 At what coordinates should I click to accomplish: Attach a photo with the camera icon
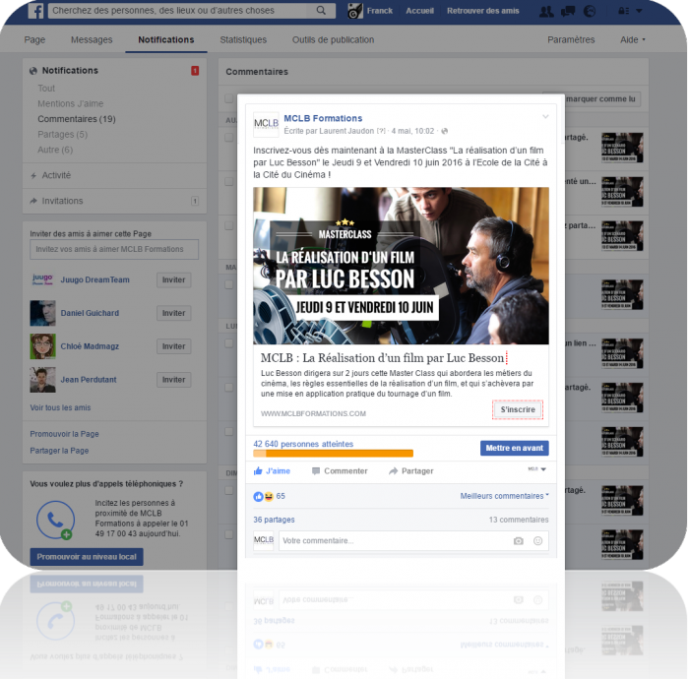click(x=519, y=541)
